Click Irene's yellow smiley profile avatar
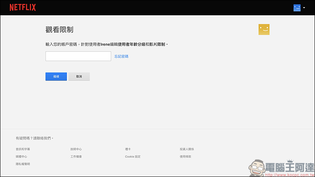Viewport: 315px width, 177px height. [264, 29]
